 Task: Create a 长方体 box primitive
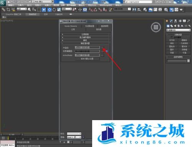172,40
